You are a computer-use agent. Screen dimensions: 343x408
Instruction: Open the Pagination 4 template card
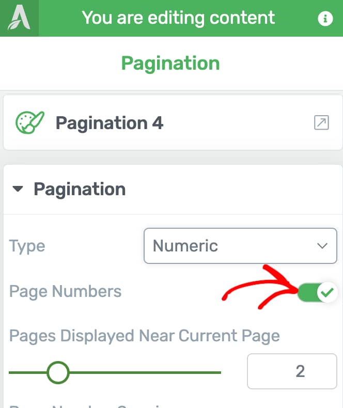tap(173, 122)
